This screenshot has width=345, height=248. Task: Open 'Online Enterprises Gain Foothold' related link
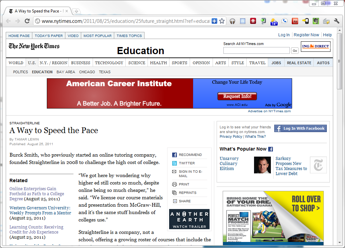tap(37, 194)
